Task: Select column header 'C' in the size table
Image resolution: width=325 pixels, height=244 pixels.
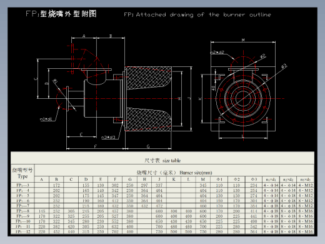Action: pyautogui.click(x=71, y=180)
